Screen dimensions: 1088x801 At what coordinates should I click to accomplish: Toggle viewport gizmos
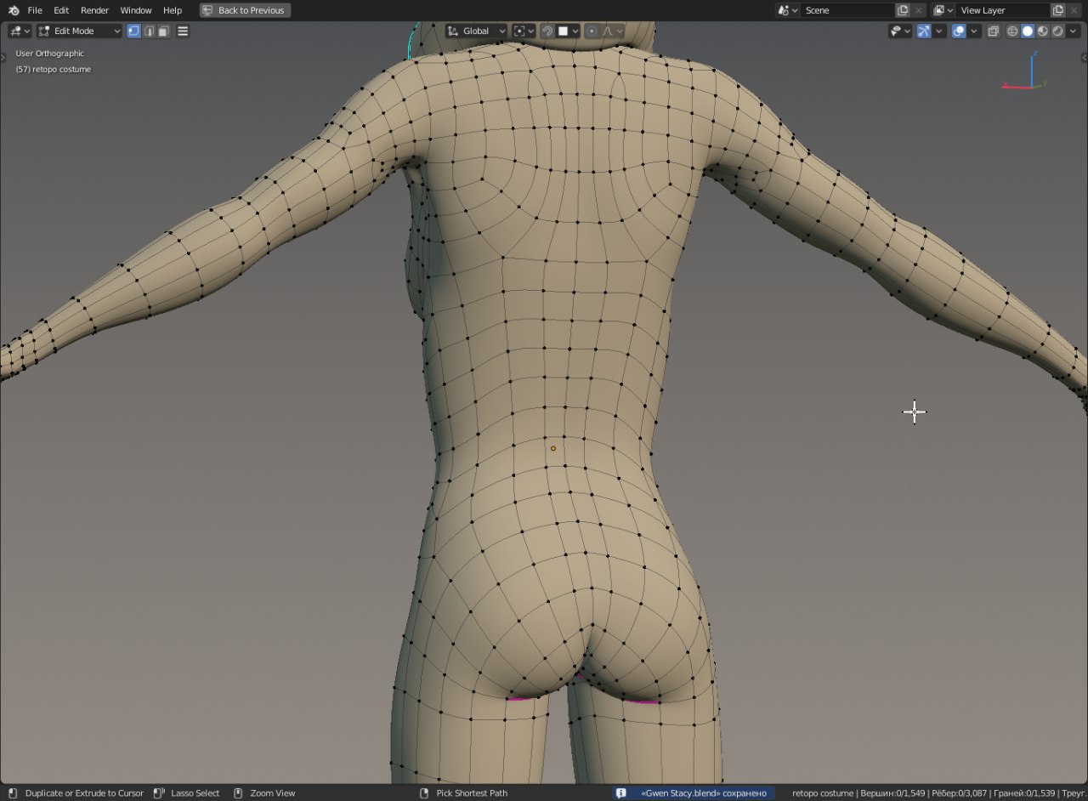(924, 31)
